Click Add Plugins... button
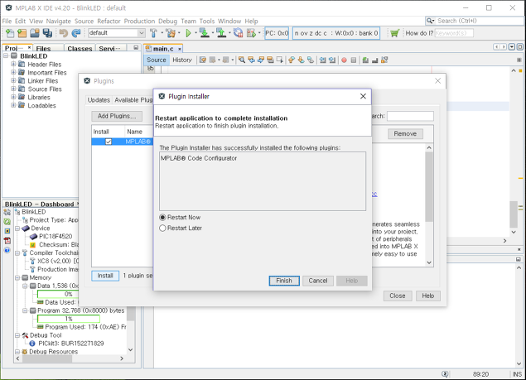 click(x=117, y=116)
